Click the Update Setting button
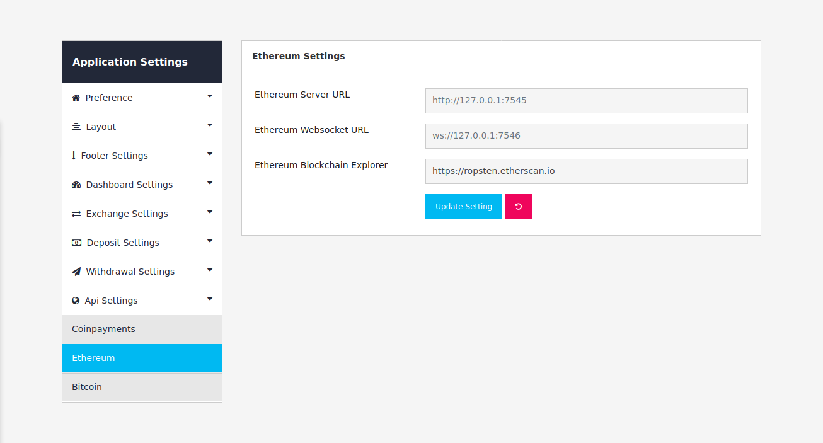This screenshot has width=823, height=443. pos(464,207)
